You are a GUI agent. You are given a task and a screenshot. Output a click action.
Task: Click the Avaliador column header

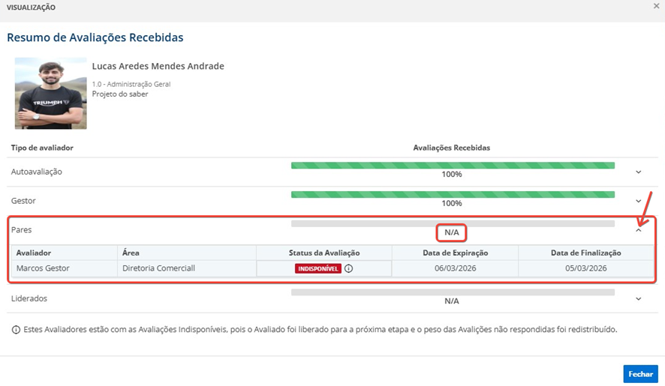click(34, 253)
